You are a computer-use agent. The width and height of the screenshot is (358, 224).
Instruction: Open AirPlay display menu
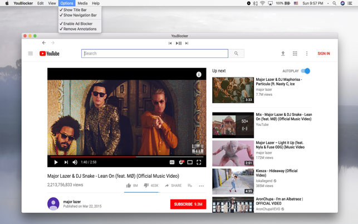pyautogui.click(x=270, y=3)
